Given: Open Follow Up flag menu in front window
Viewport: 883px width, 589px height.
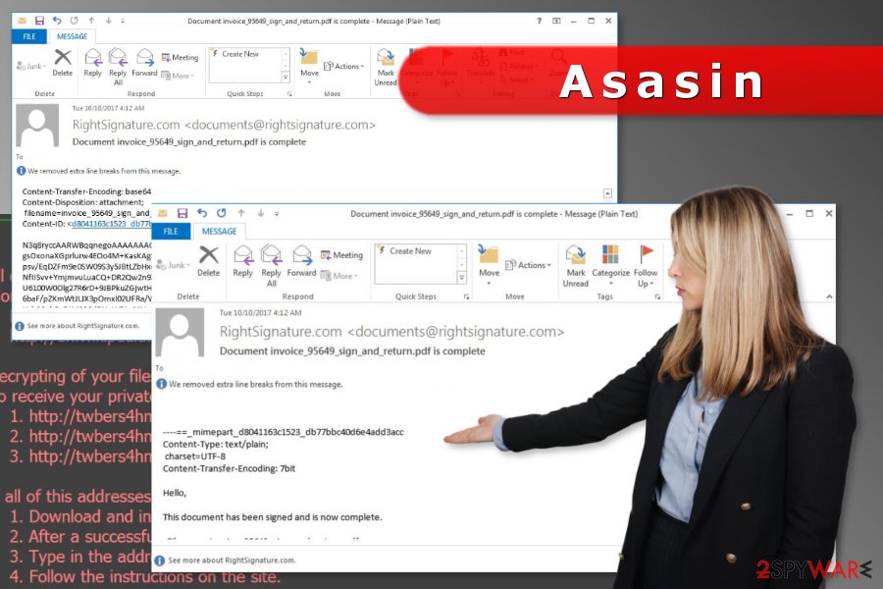Looking at the screenshot, I should click(646, 265).
